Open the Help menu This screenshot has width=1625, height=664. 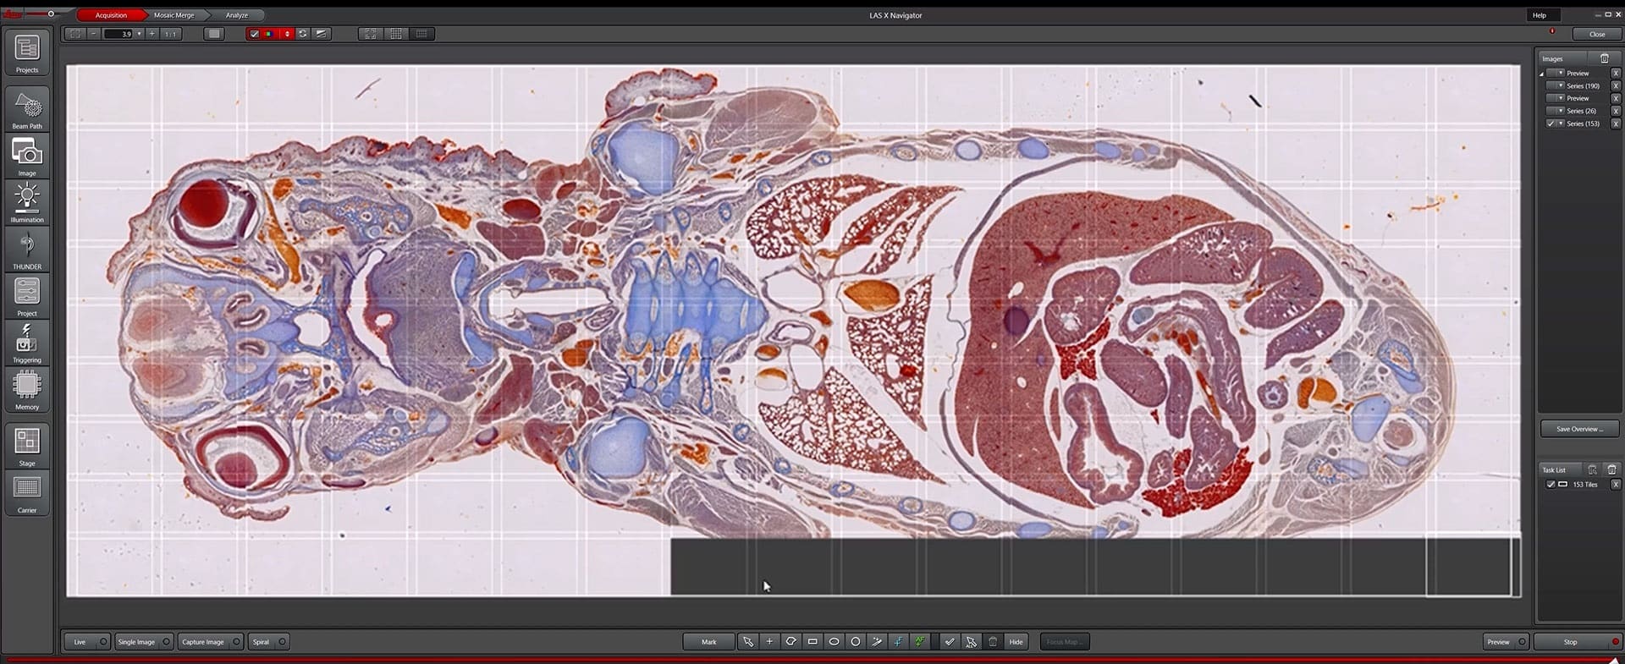[1540, 15]
